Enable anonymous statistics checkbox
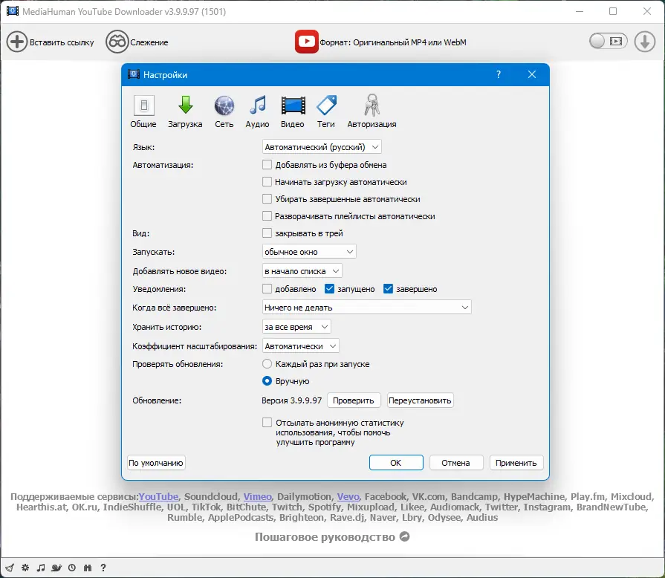This screenshot has width=665, height=578. tap(267, 423)
